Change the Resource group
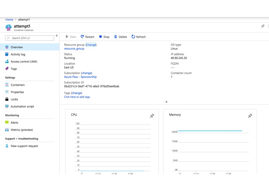This screenshot has height=191, width=269. pos(91,45)
